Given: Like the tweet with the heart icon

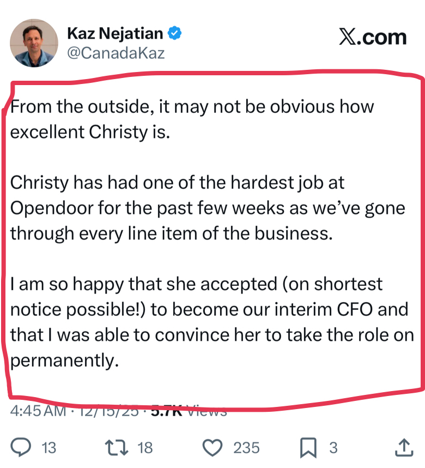Looking at the screenshot, I should [212, 447].
